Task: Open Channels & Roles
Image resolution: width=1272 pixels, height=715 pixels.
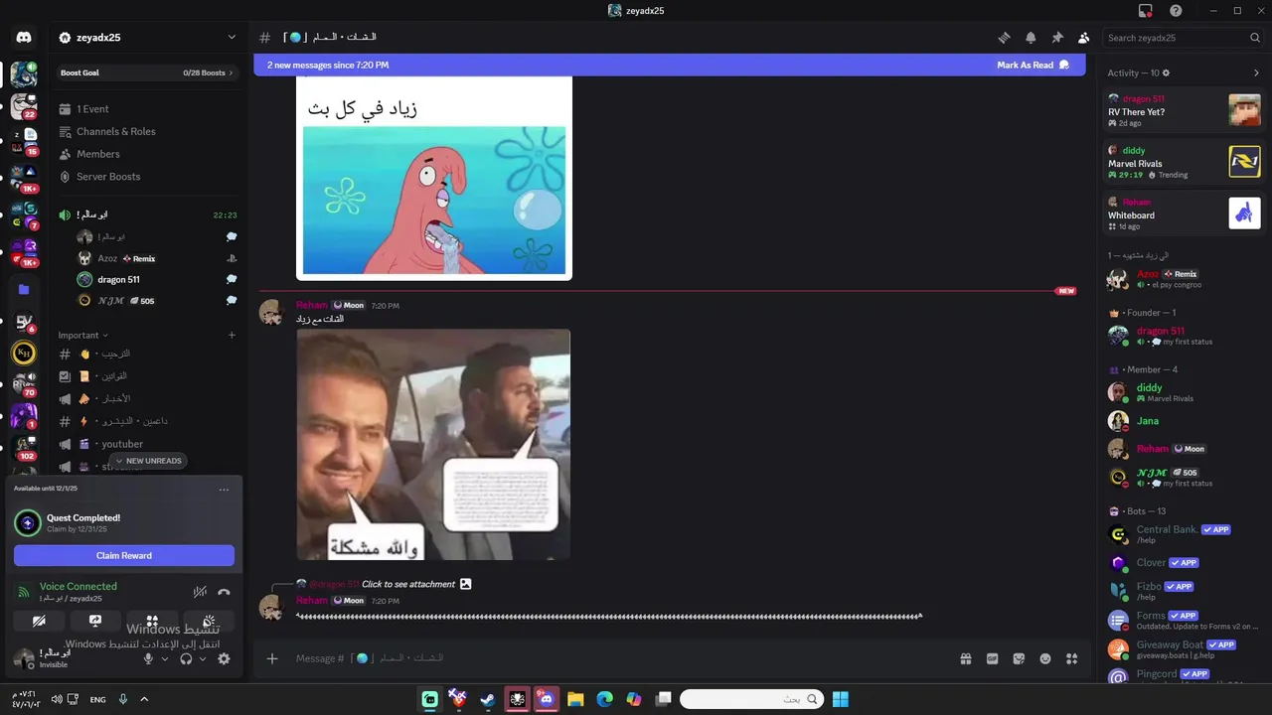Action: coord(147,132)
